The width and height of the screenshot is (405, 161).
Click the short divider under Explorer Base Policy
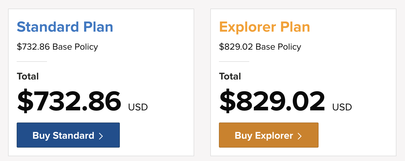point(234,61)
